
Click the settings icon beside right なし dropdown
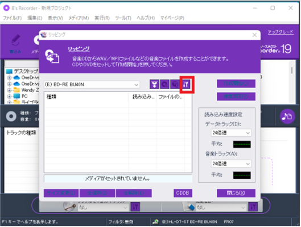pos(253,207)
